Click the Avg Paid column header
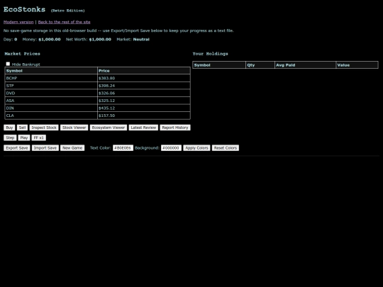The height and width of the screenshot is (287, 383). pos(305,65)
